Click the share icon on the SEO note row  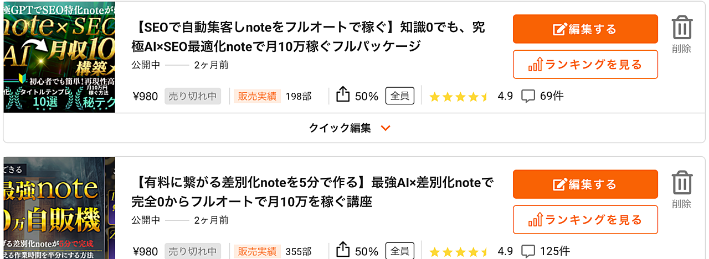point(343,95)
